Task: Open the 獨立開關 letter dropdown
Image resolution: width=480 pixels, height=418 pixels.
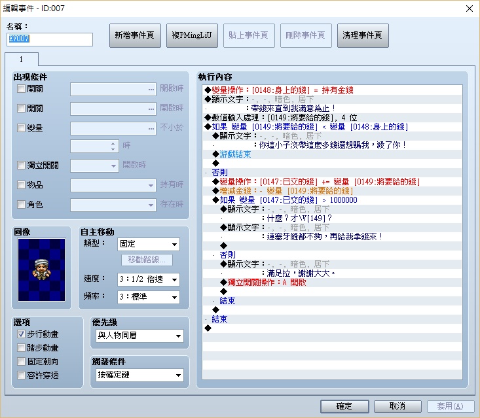Action: [x=94, y=165]
